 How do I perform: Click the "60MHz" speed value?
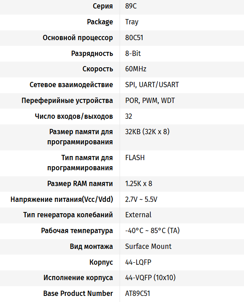pos(136,69)
